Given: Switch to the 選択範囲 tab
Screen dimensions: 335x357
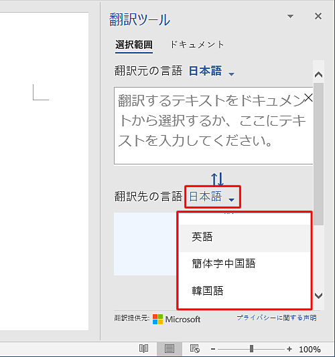Looking at the screenshot, I should pyautogui.click(x=134, y=45).
